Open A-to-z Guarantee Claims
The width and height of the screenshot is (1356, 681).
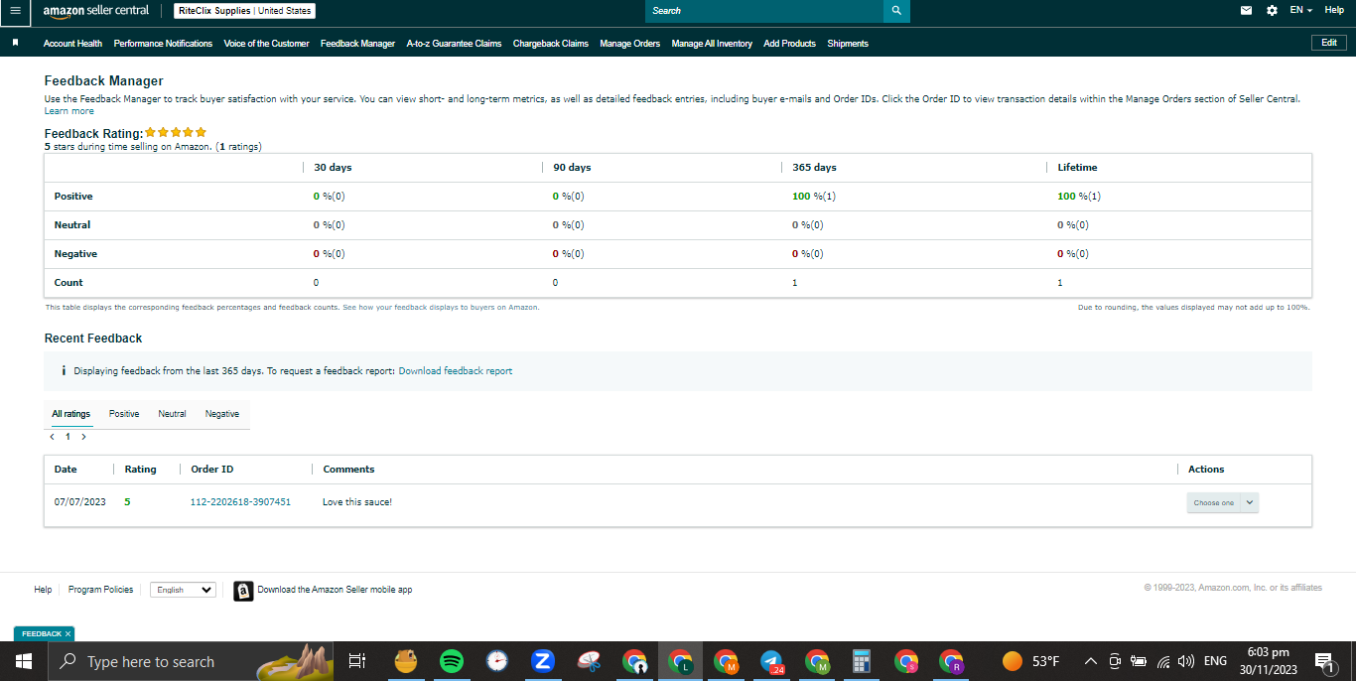click(x=454, y=44)
